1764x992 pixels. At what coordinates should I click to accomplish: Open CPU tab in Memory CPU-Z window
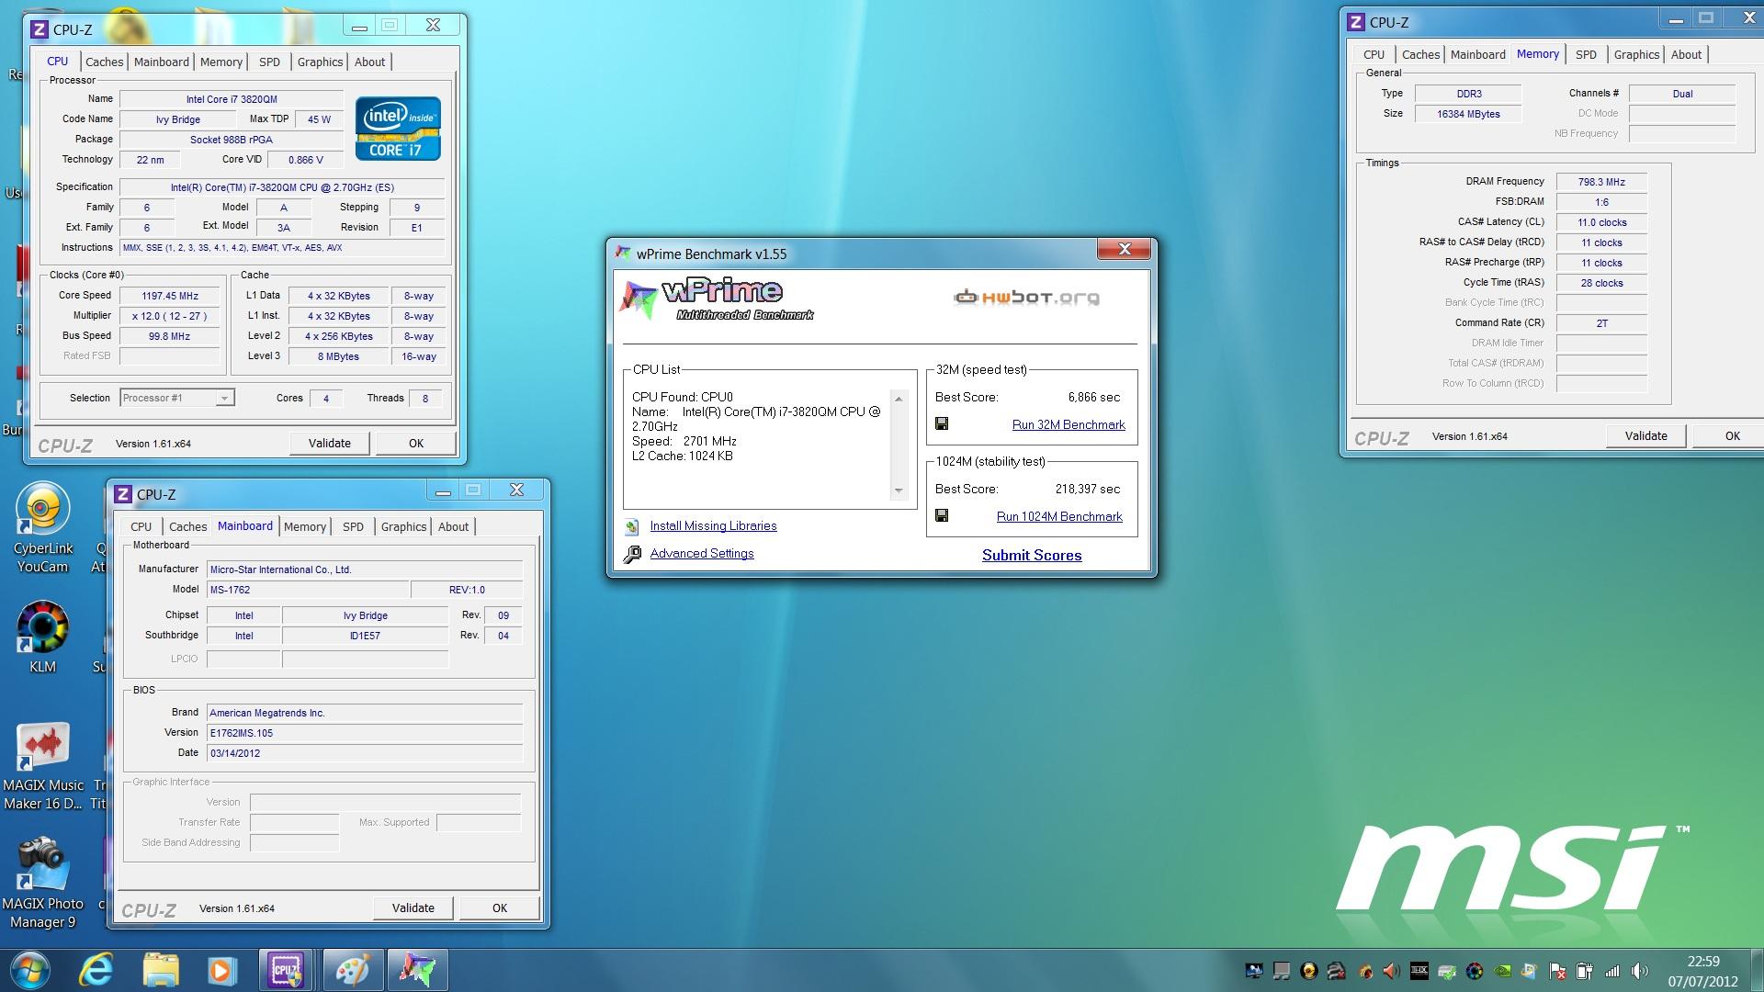click(x=1374, y=54)
